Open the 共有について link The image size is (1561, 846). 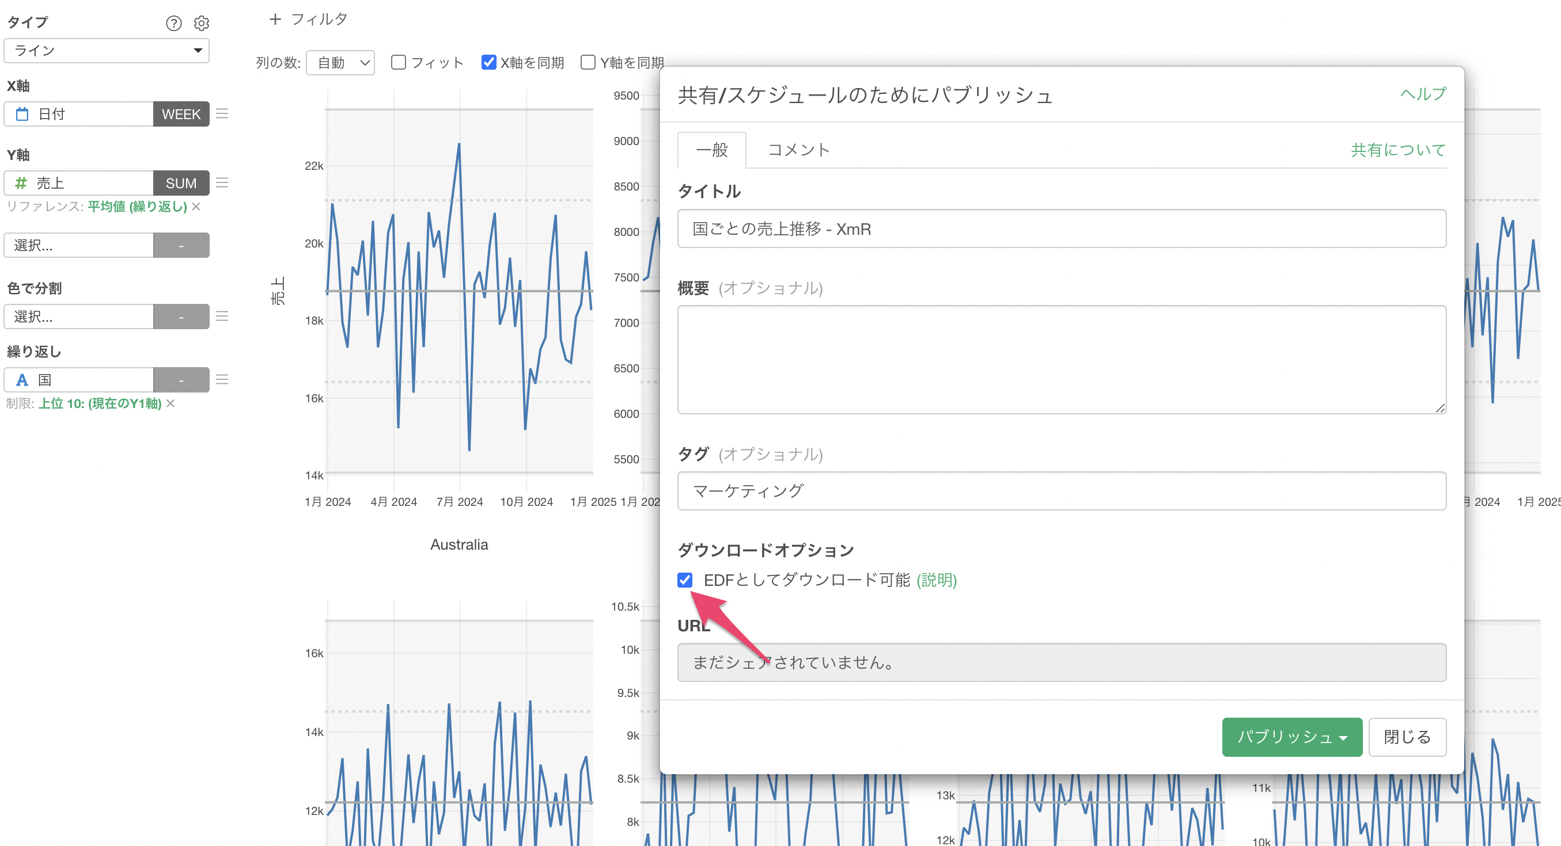[x=1398, y=150]
